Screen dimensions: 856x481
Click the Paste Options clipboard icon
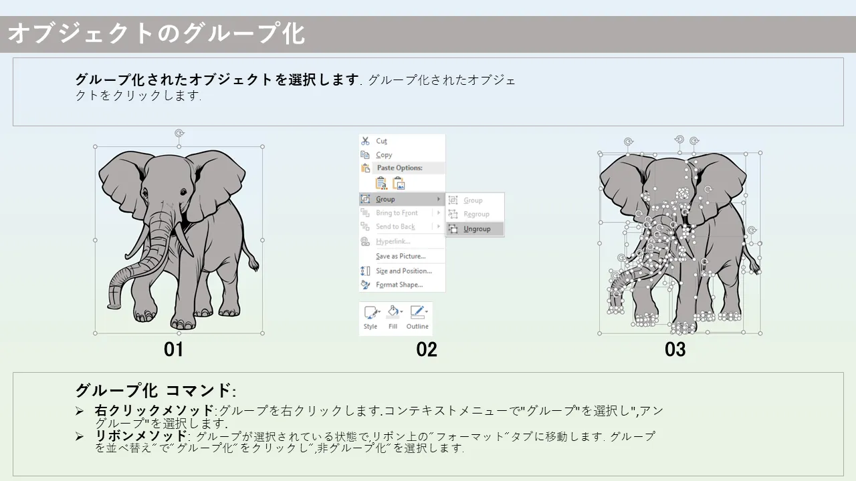point(365,168)
